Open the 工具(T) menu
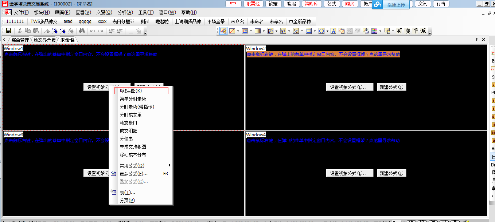Image resolution: width=495 pixels, height=222 pixels. [146, 12]
